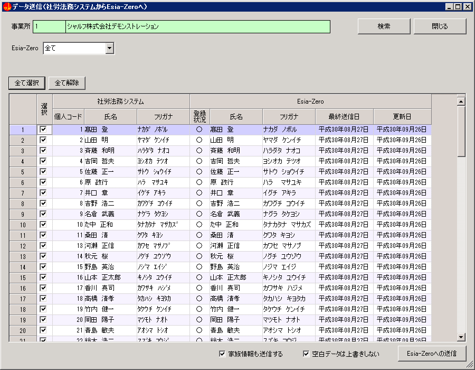
Task: Uncheck the checkbox for 井口 章
Action: (43, 192)
